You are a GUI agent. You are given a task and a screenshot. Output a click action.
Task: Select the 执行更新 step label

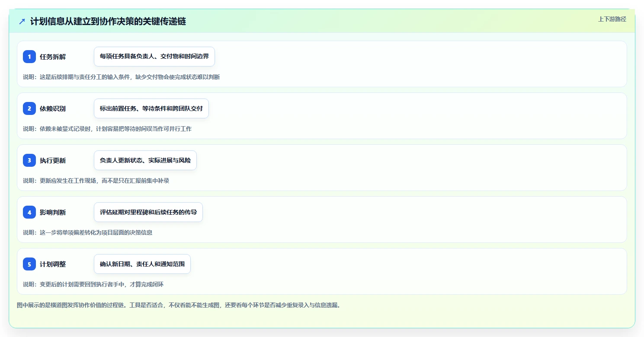click(53, 160)
